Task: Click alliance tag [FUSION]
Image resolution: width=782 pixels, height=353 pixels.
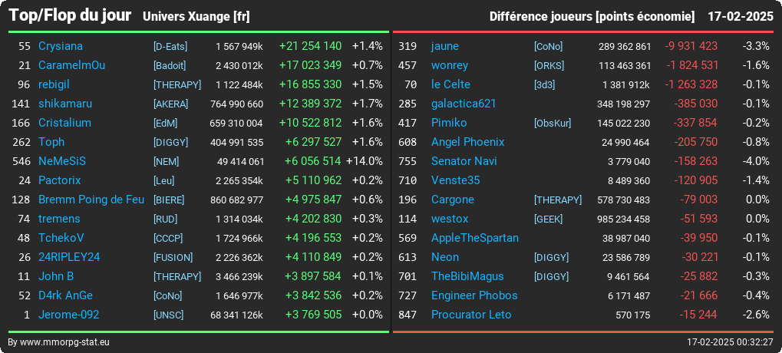Action: pyautogui.click(x=173, y=257)
